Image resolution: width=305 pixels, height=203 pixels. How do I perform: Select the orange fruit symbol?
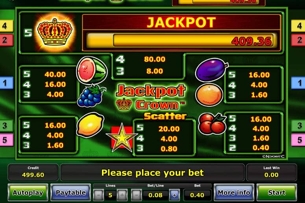[209, 95]
